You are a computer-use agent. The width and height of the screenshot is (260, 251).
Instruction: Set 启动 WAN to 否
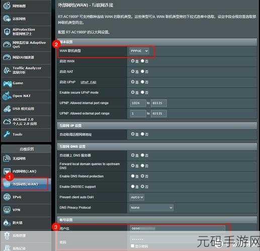coord(142,61)
